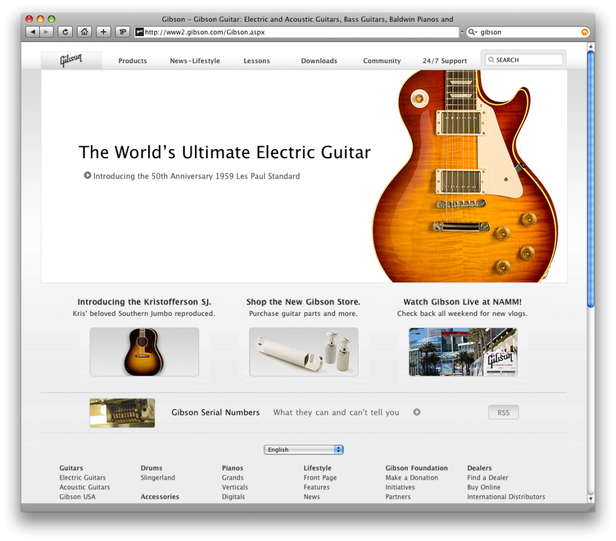Click 'Purchase guitar parts and more.' text

pyautogui.click(x=303, y=314)
